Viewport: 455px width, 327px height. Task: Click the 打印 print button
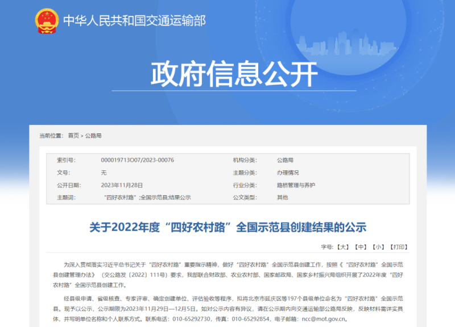click(399, 247)
